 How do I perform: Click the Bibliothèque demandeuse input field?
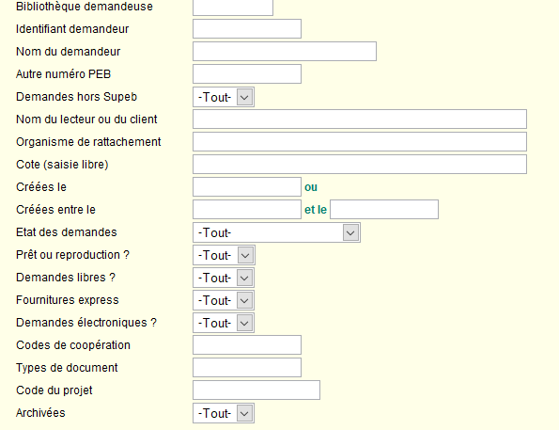click(x=233, y=8)
